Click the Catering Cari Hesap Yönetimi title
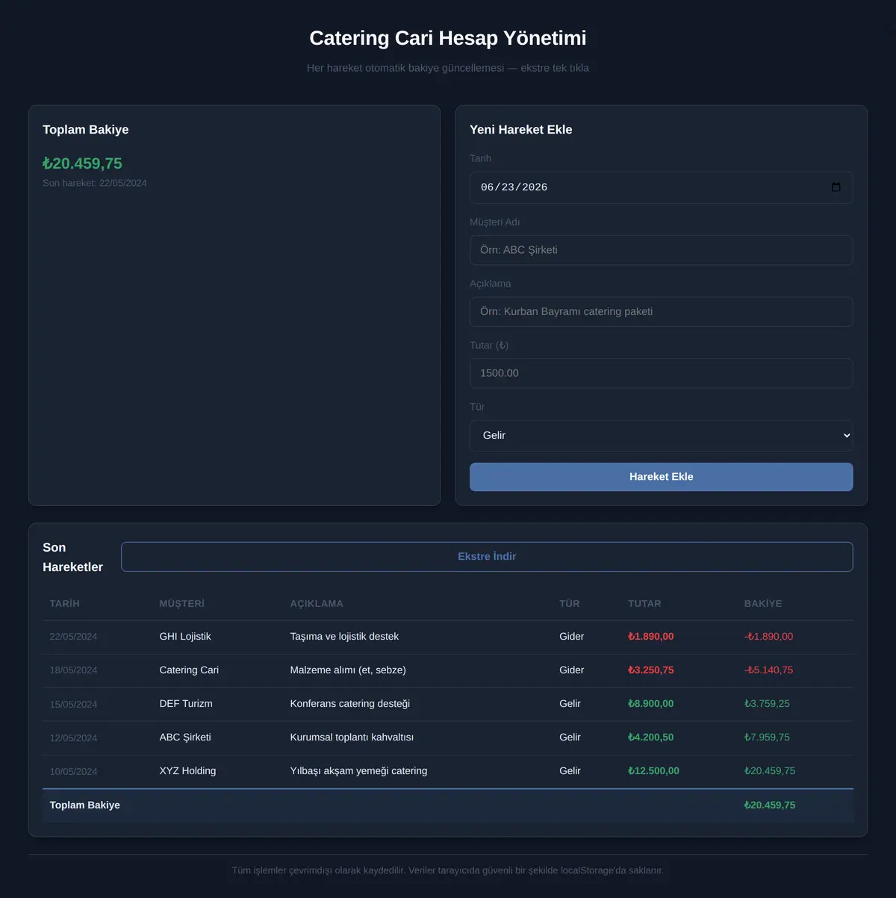 pos(448,38)
